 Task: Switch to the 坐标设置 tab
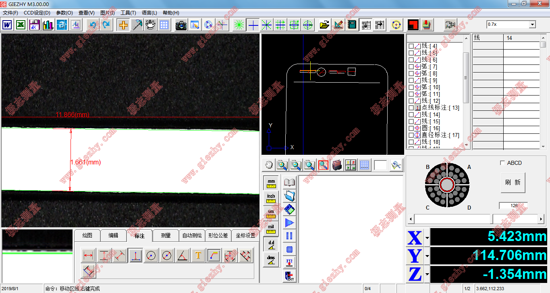click(245, 235)
